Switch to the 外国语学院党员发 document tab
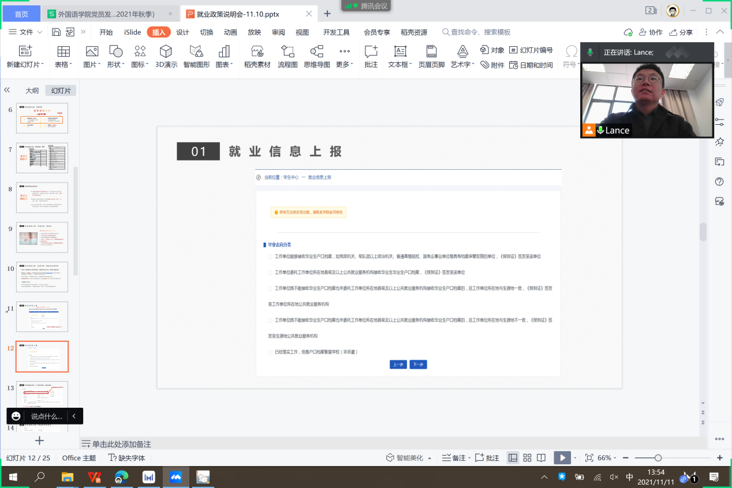Image resolution: width=732 pixels, height=488 pixels. point(110,13)
